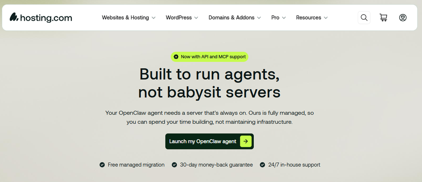Open the Resources menu
This screenshot has width=422, height=182.
click(312, 17)
